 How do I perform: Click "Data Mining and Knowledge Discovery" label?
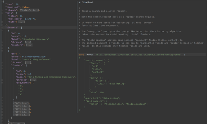pos(51,77)
